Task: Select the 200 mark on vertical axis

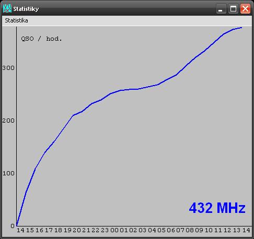Action: click(x=8, y=121)
